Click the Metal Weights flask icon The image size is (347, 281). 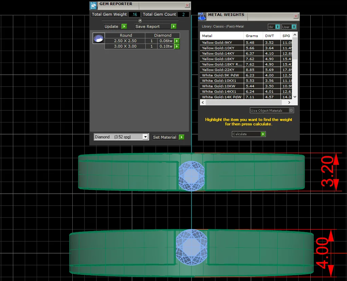[x=202, y=16]
